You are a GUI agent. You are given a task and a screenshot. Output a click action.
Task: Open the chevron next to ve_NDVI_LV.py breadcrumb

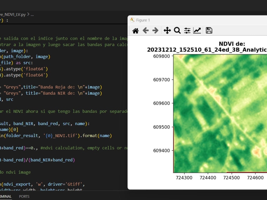tap(28, 14)
